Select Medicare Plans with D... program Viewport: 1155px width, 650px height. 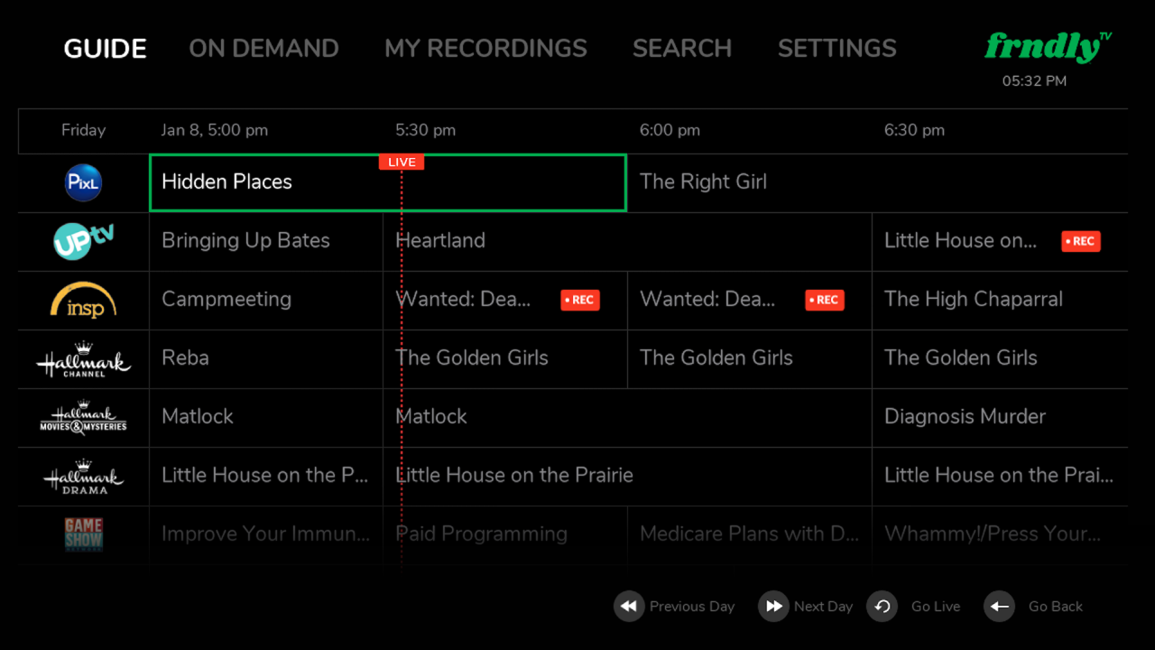tap(750, 535)
